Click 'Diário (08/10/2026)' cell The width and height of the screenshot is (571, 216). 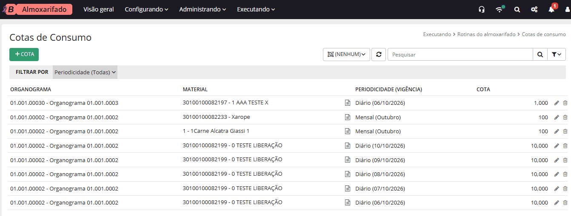click(380, 174)
